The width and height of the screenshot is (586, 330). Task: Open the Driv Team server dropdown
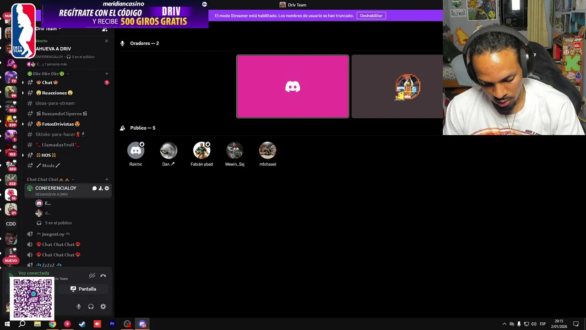pyautogui.click(x=48, y=29)
